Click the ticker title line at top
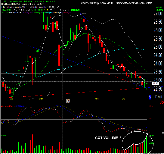The image size is (164, 154). (28, 2)
